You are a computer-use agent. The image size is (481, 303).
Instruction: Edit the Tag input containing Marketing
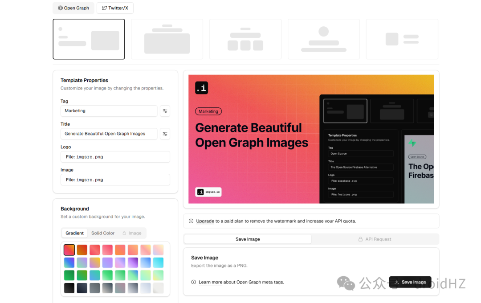[x=109, y=111]
